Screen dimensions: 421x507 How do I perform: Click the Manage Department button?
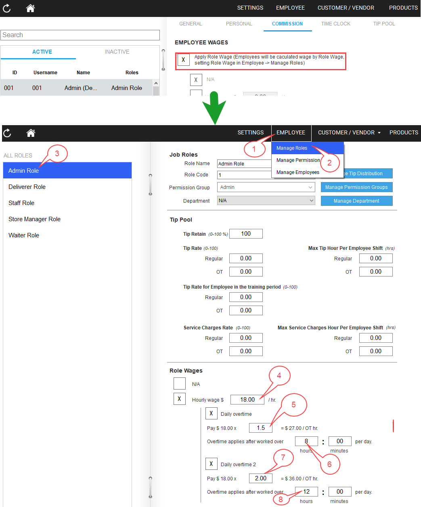click(356, 201)
